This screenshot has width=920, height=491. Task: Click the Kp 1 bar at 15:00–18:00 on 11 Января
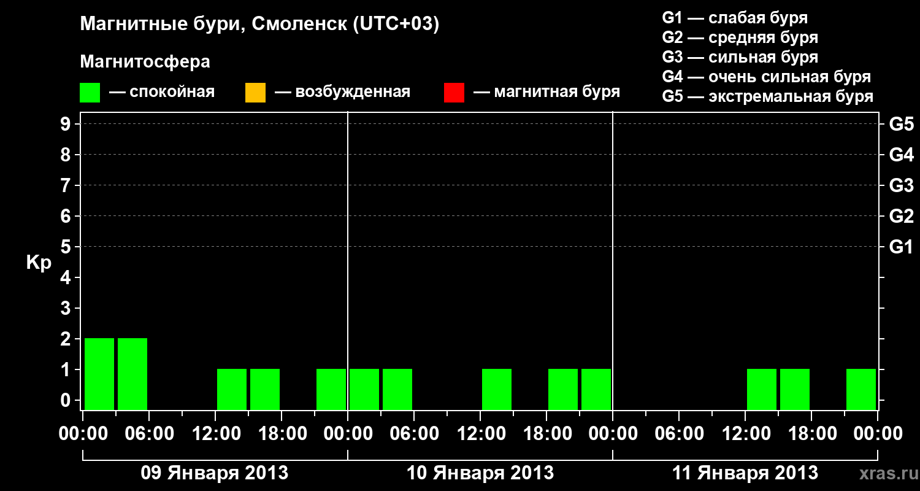pyautogui.click(x=795, y=389)
